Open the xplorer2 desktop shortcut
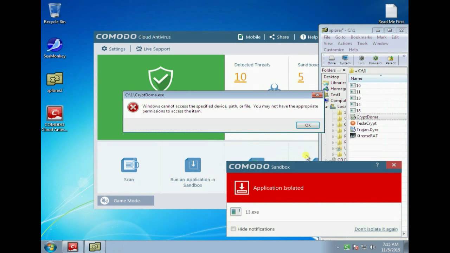This screenshot has width=450, height=253. (54, 83)
